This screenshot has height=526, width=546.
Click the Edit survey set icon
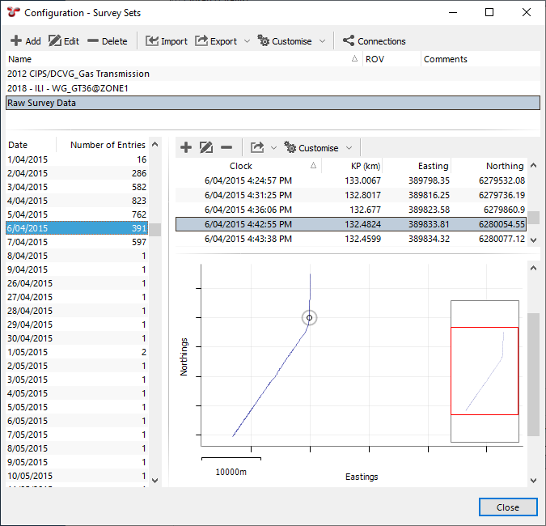click(55, 41)
